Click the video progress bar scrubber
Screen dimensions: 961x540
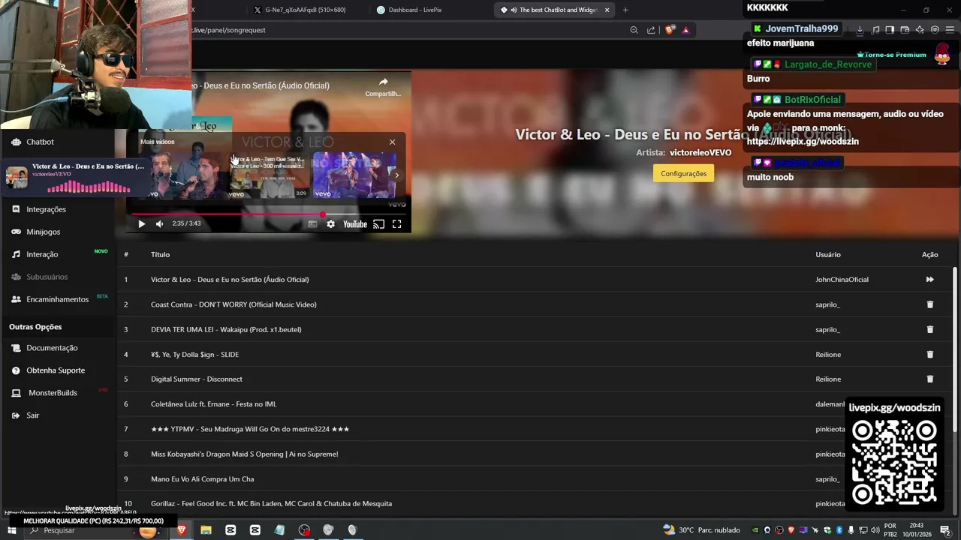coord(323,214)
